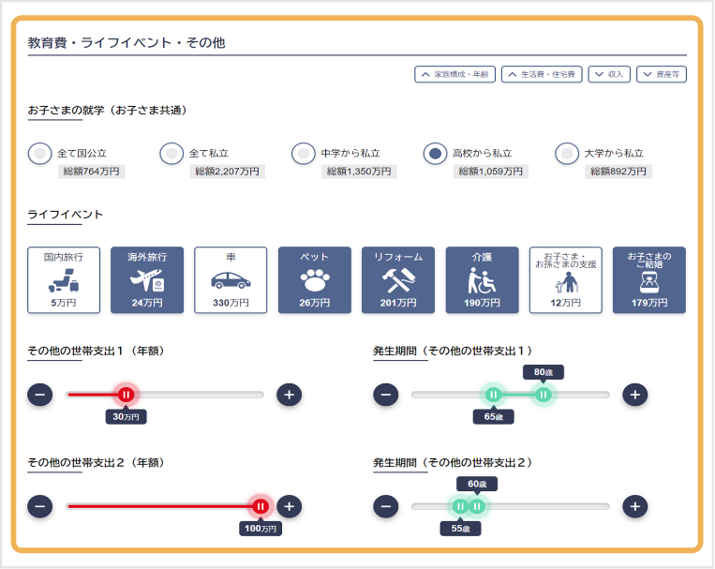Click the 総額1,350万円 amount label
The height and width of the screenshot is (569, 715).
[359, 172]
